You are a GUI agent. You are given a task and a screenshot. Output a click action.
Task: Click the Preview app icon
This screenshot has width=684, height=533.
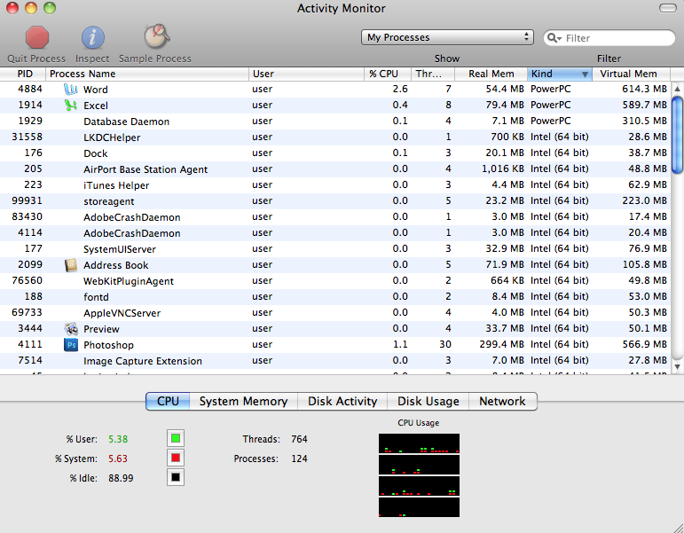71,328
